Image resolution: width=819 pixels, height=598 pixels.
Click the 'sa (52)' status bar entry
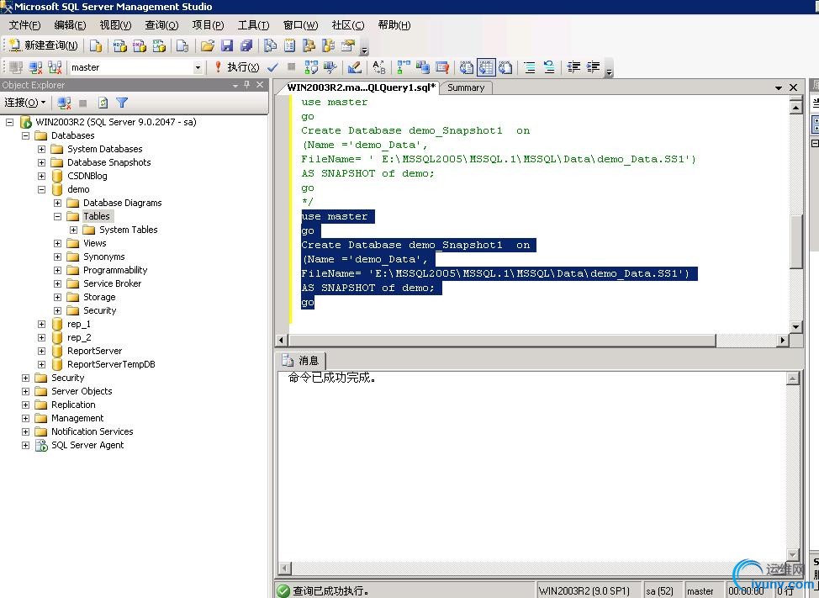coord(660,590)
